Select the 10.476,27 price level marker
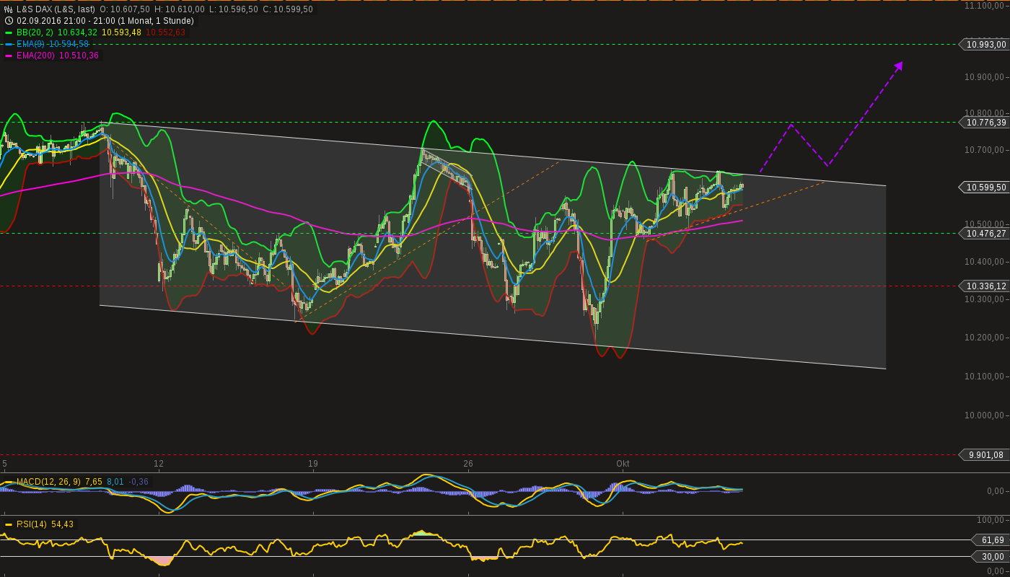This screenshot has height=577, width=1010. pyautogui.click(x=984, y=234)
